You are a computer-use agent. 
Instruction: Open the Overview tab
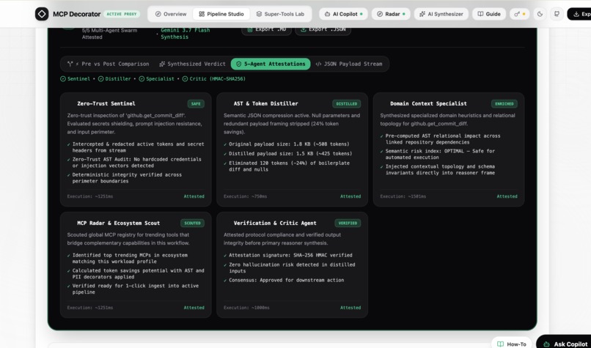[x=171, y=14]
